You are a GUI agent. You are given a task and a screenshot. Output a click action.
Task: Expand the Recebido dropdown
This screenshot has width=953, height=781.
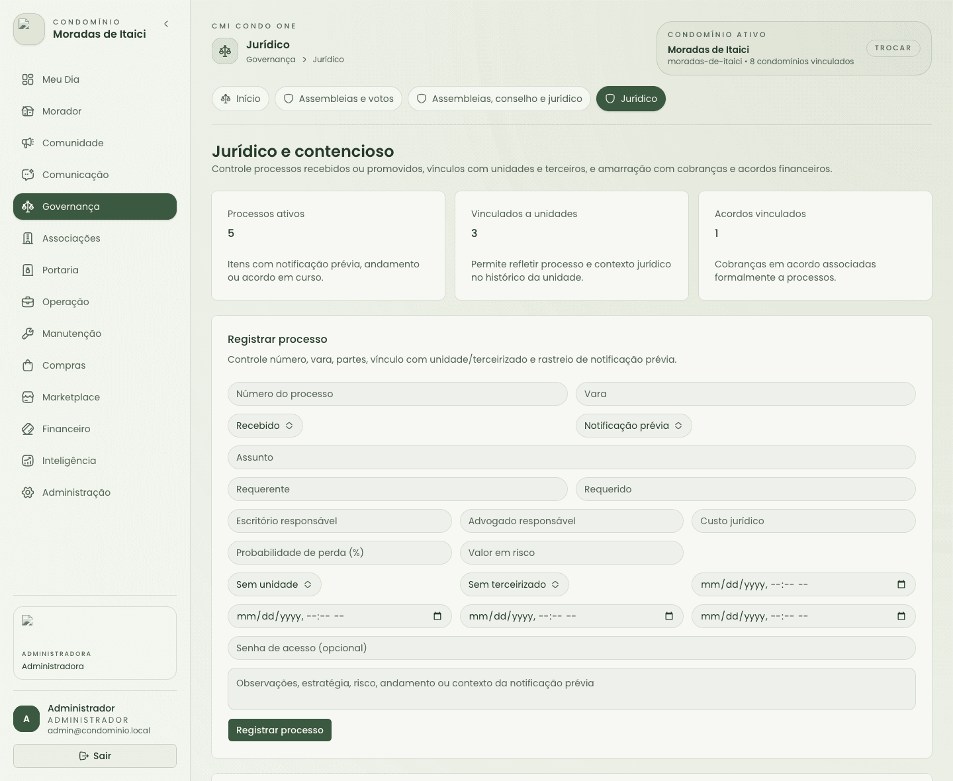[265, 426]
